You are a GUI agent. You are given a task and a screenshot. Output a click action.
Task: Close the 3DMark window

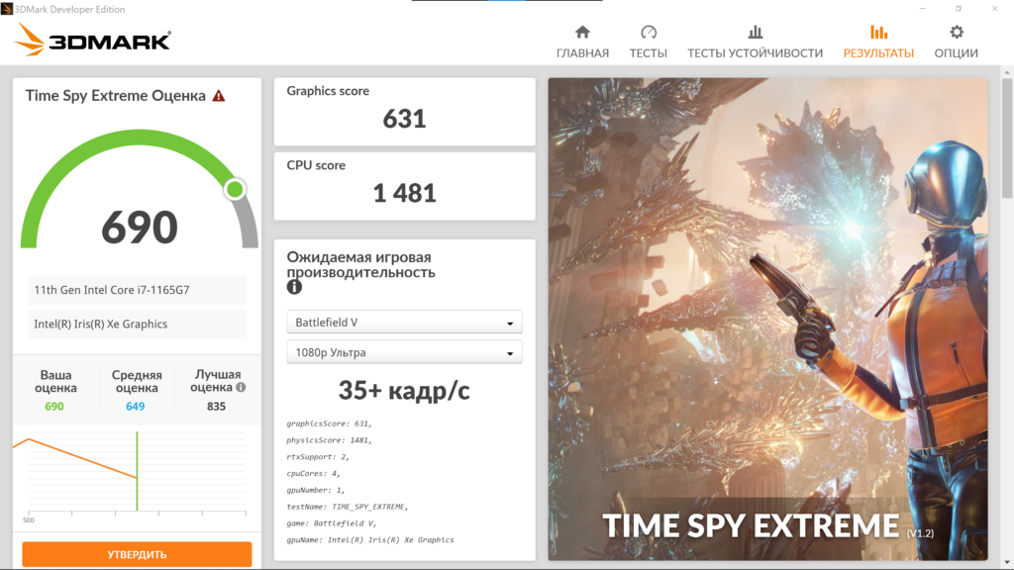[994, 8]
